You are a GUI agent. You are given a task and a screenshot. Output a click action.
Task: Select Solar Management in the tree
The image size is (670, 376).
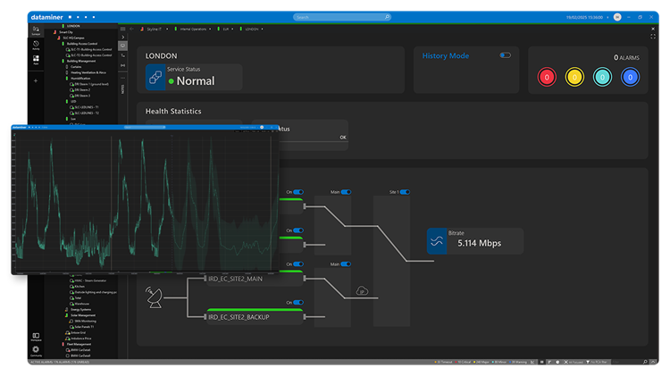(83, 314)
